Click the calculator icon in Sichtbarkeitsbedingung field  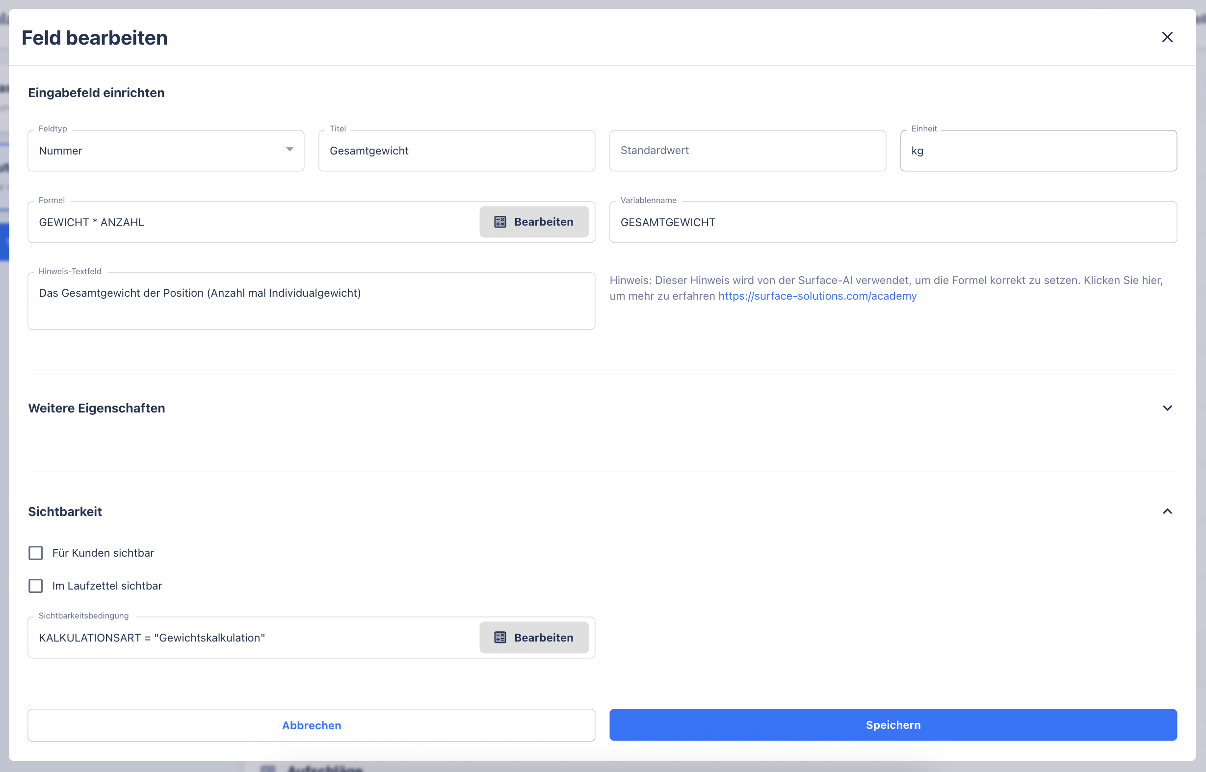(x=500, y=637)
